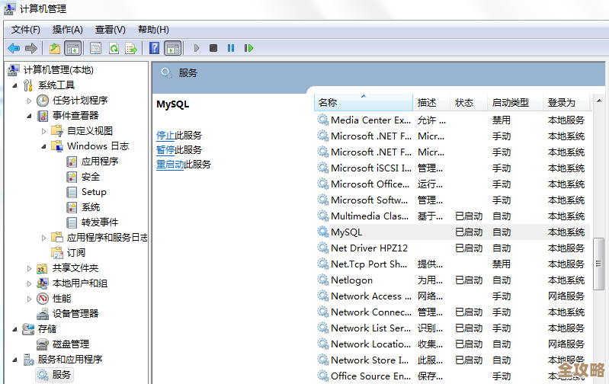Select the Media Center Ex... service
Screen dimensions: 609x384
click(453, 120)
